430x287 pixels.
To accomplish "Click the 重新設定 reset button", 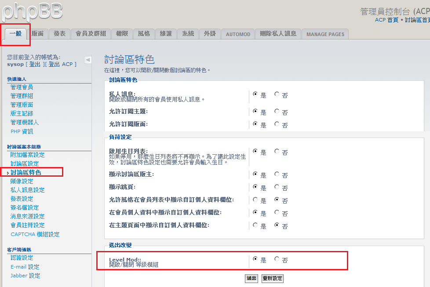I will tap(272, 278).
